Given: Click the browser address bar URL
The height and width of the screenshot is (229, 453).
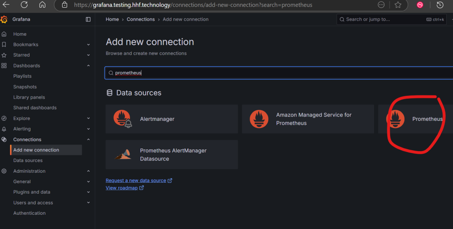Looking at the screenshot, I should (x=193, y=5).
